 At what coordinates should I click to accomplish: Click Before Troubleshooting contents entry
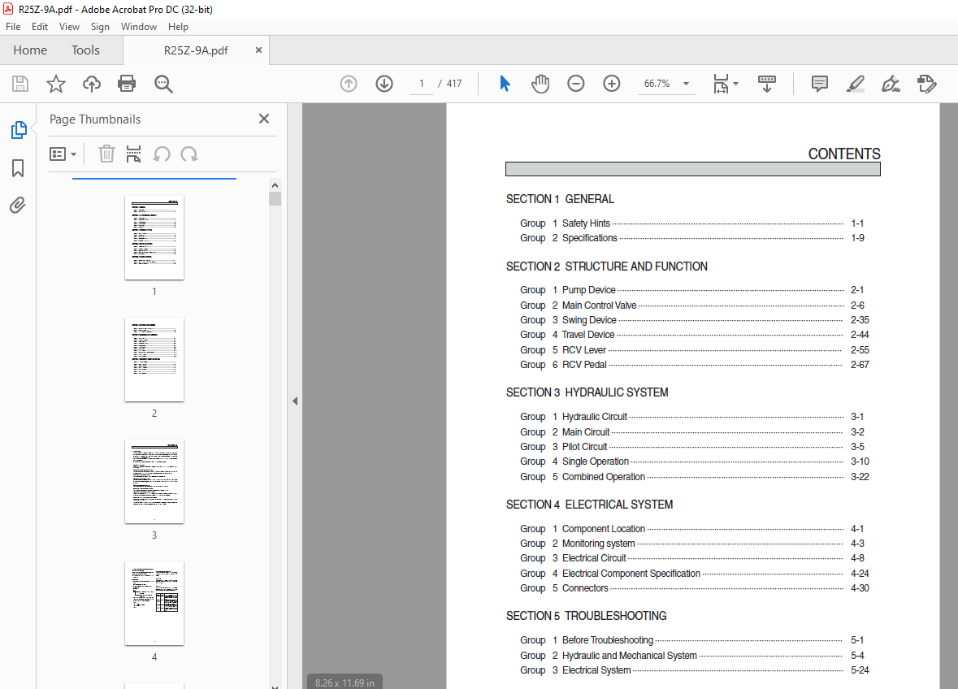click(691, 640)
